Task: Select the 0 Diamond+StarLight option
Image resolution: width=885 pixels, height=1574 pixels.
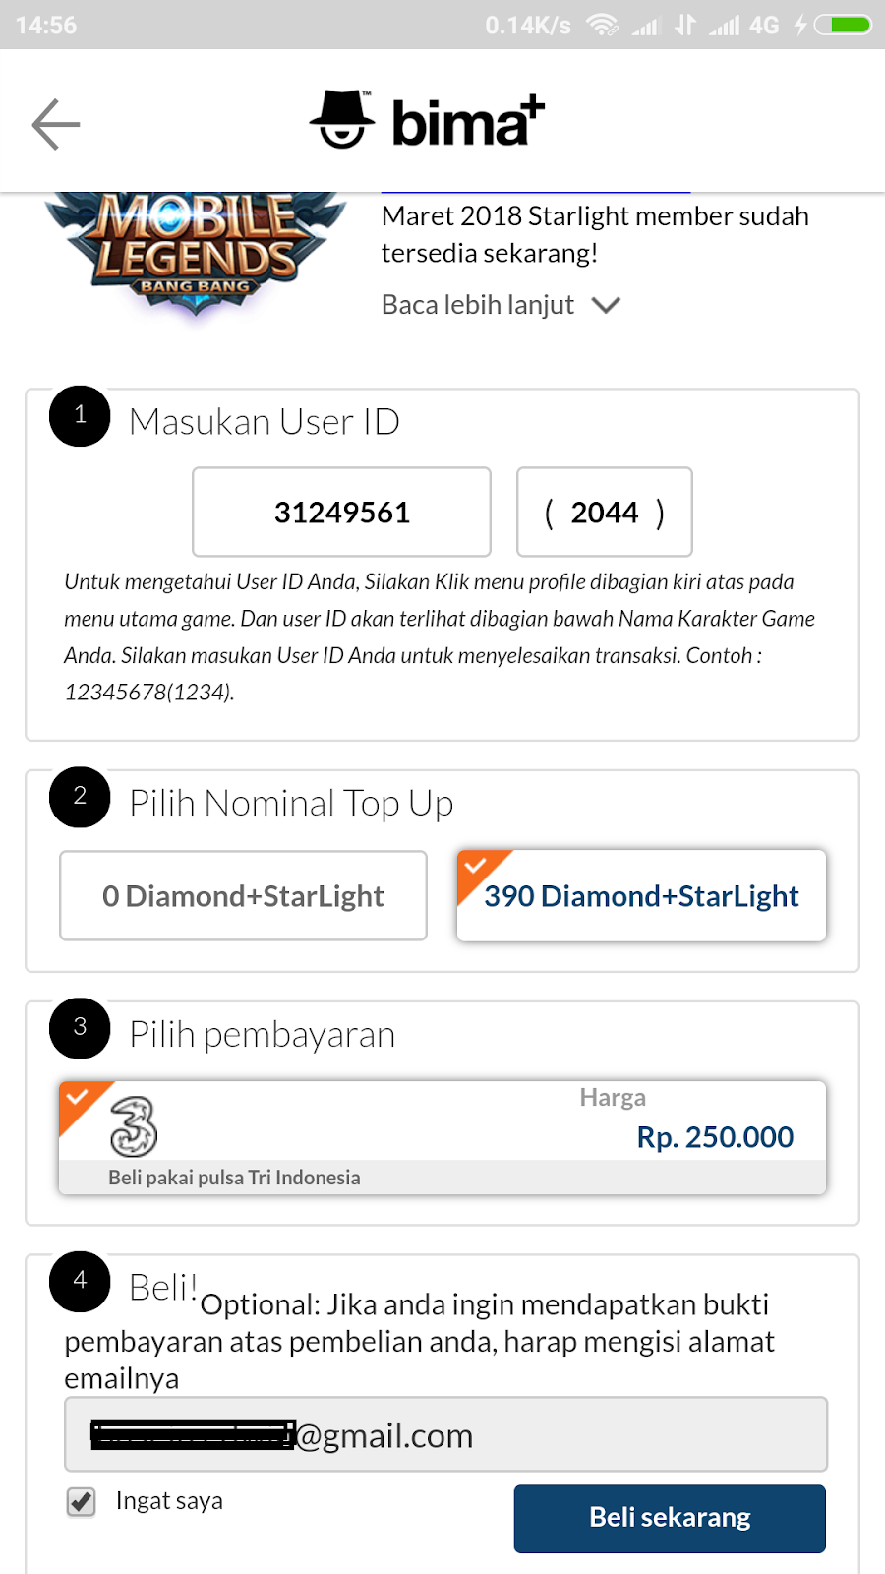Action: tap(243, 895)
